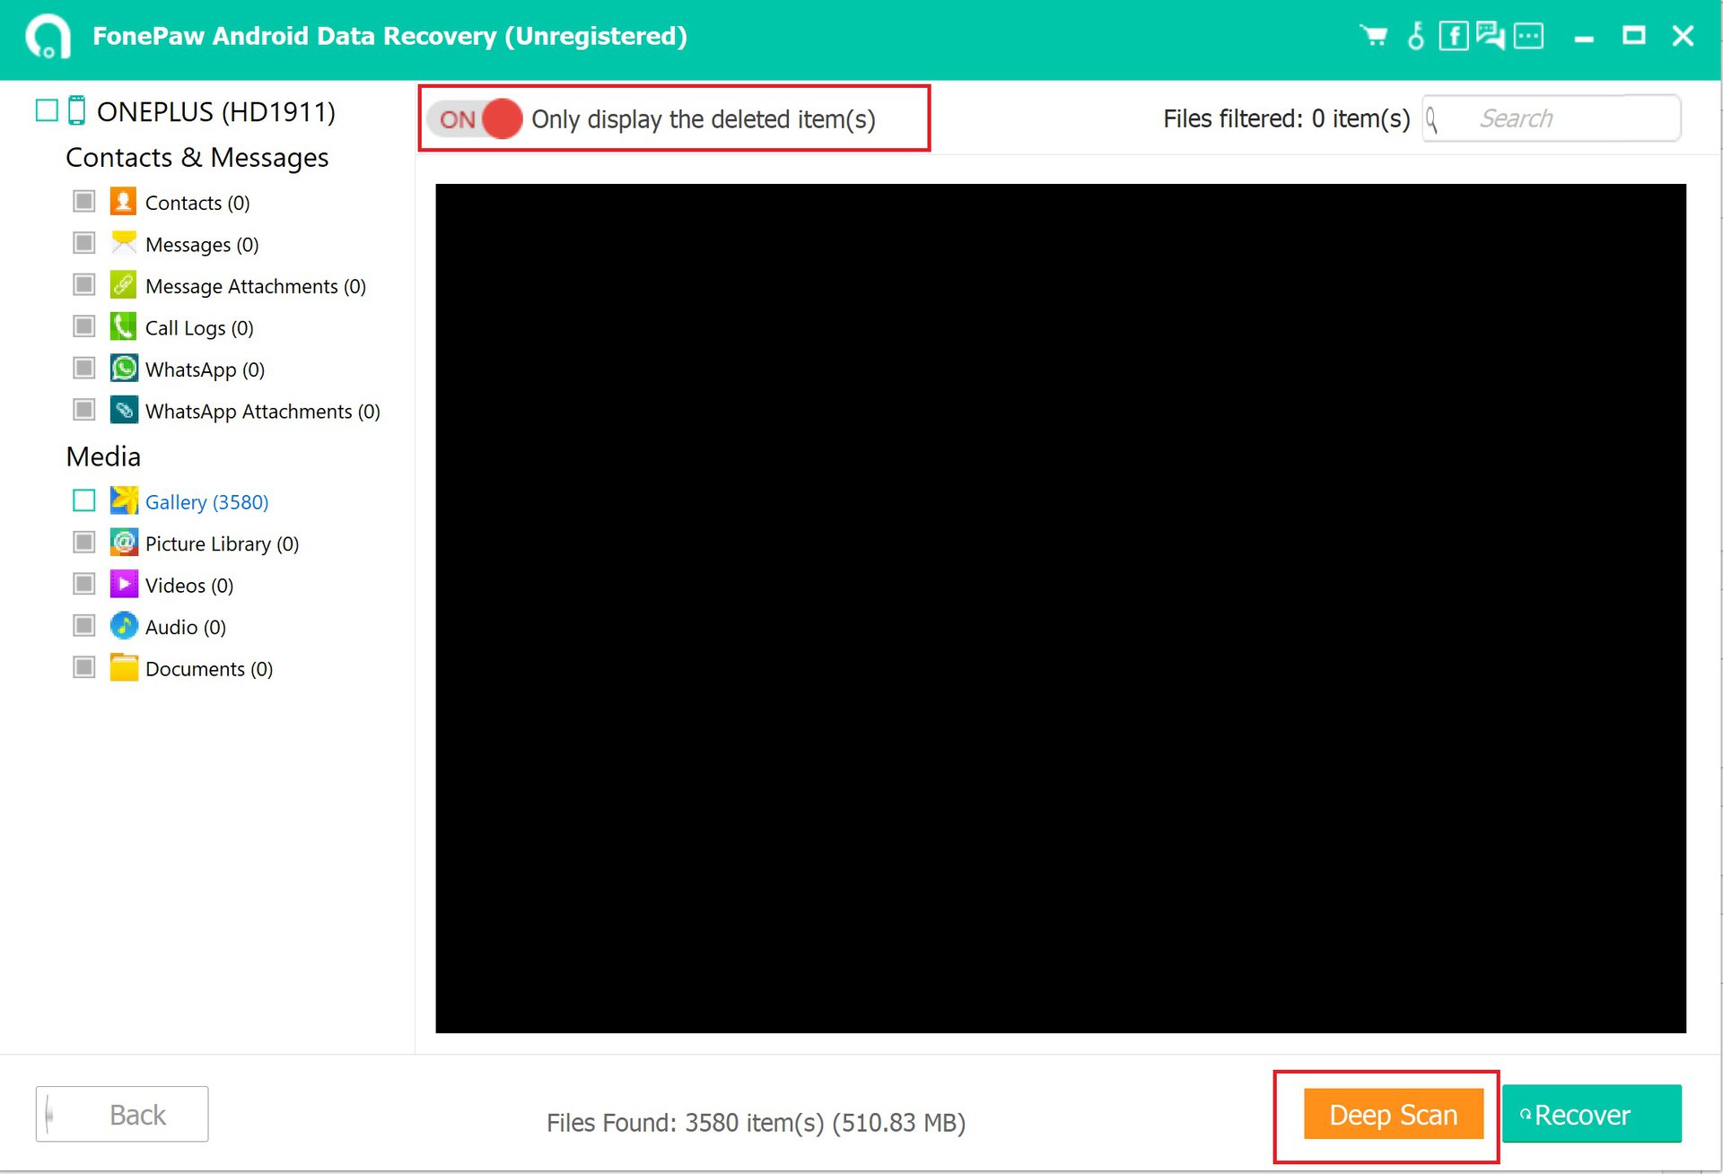Expand the Contacts and Messages section
1723x1174 pixels.
point(197,156)
